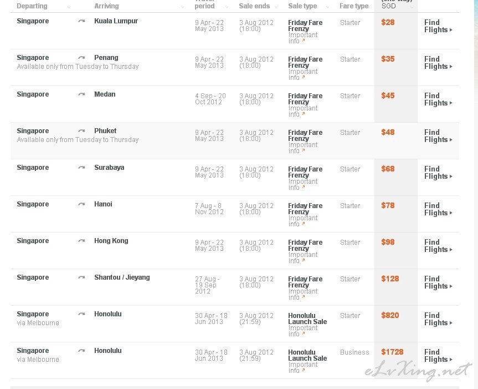Viewport: 478px width, 389px height.
Task: Find Flights for Business fare to Honolulu
Action: 438,356
